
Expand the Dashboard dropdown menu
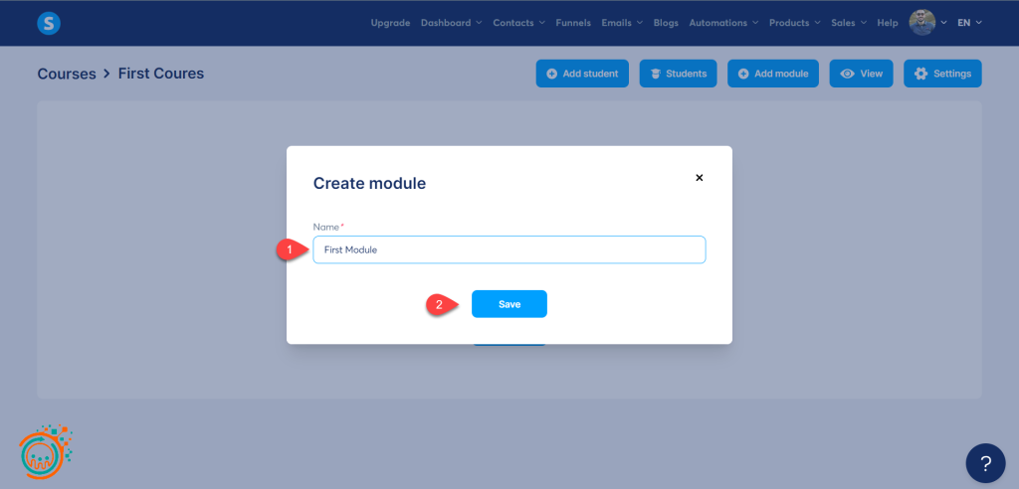click(451, 23)
